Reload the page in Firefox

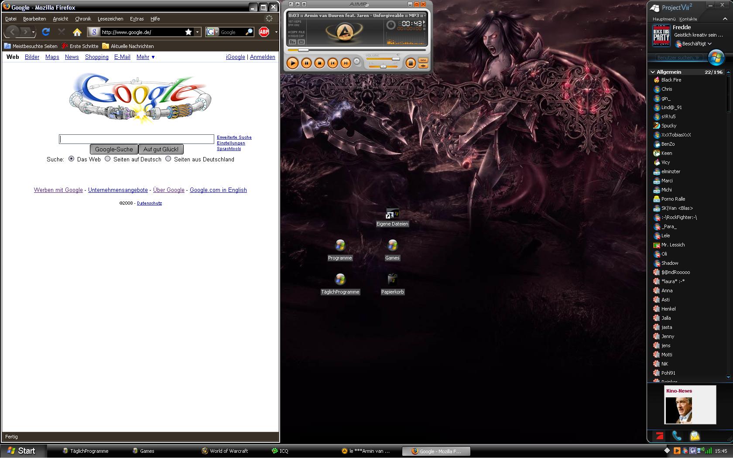point(46,32)
